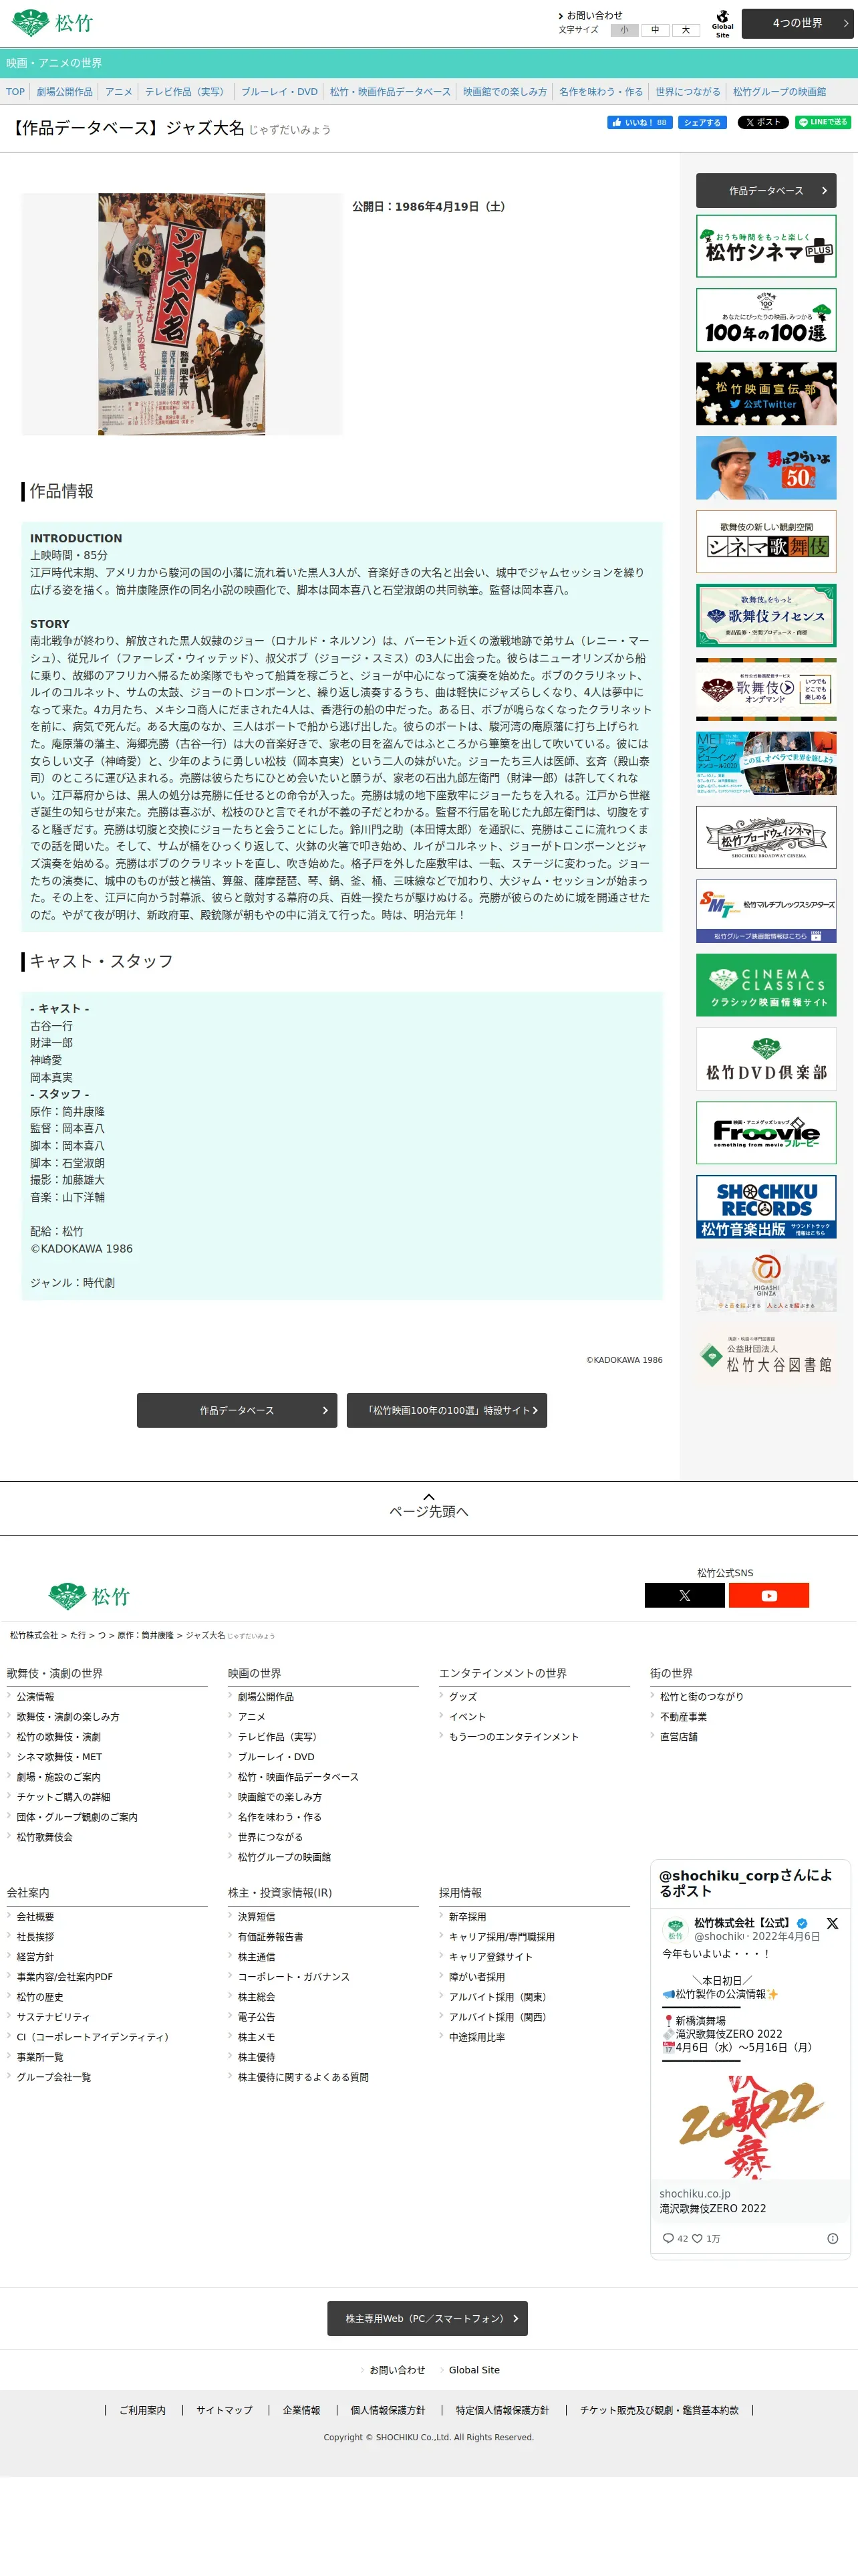858x2576 pixels.
Task: Open 松竹・映画作品データベース navigation tab
Action: 390,92
